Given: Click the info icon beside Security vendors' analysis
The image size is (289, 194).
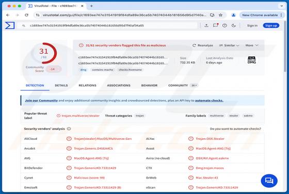Looking at the screenshot, I should point(69,129).
